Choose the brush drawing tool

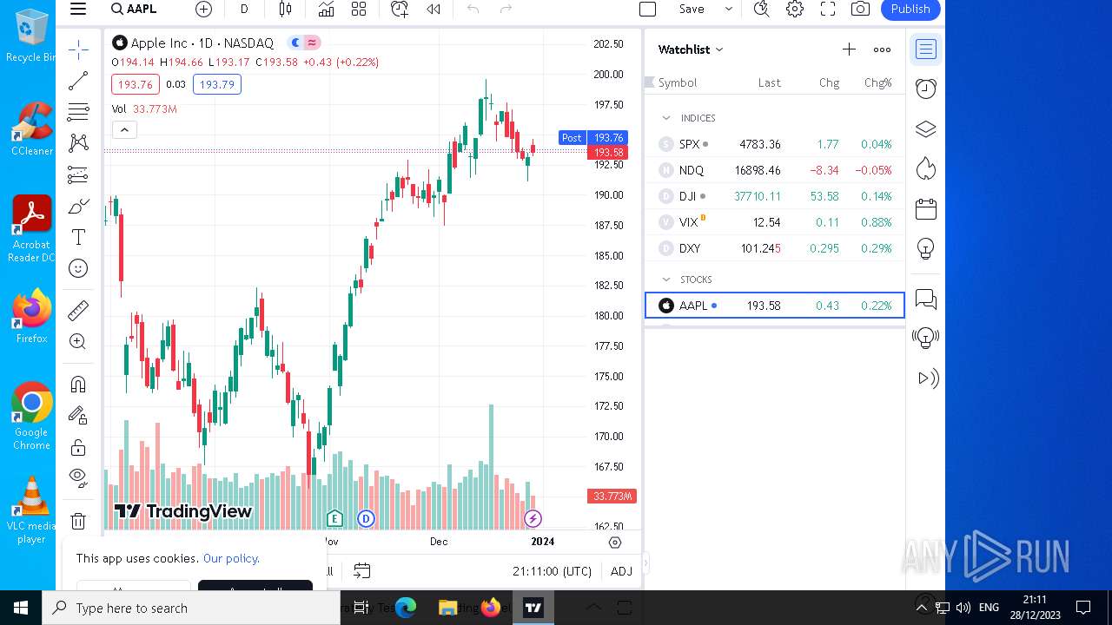[78, 207]
